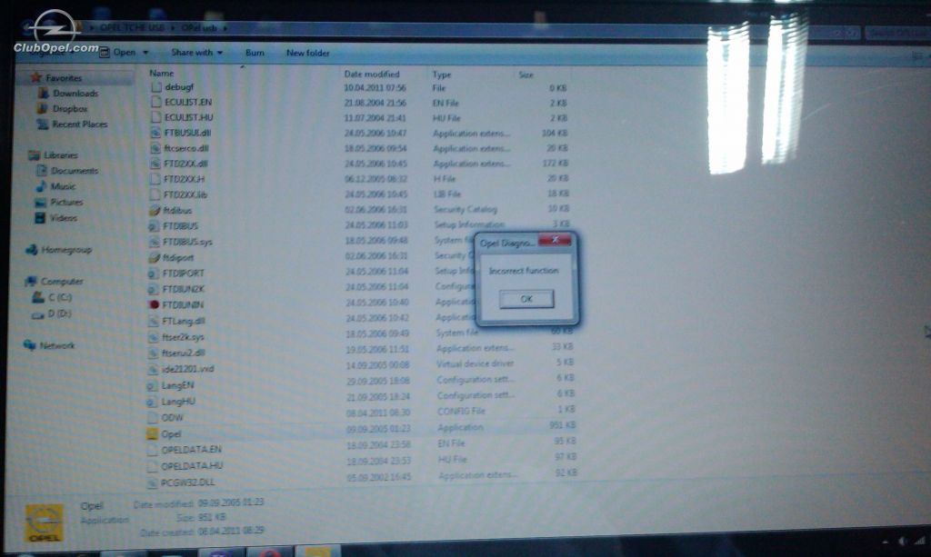The height and width of the screenshot is (557, 931).
Task: Expand the Share with menu
Action: (197, 52)
